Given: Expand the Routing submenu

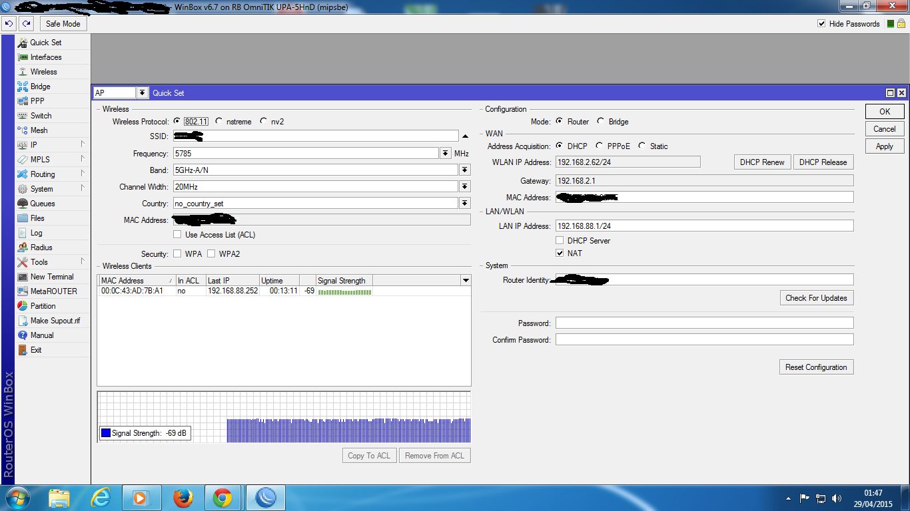Looking at the screenshot, I should pyautogui.click(x=83, y=174).
